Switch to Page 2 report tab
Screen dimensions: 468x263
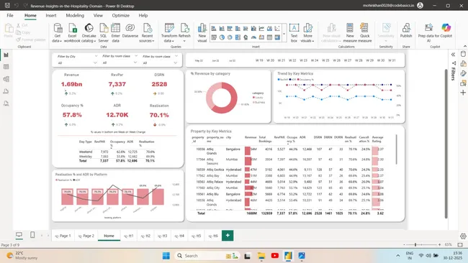coord(86,236)
